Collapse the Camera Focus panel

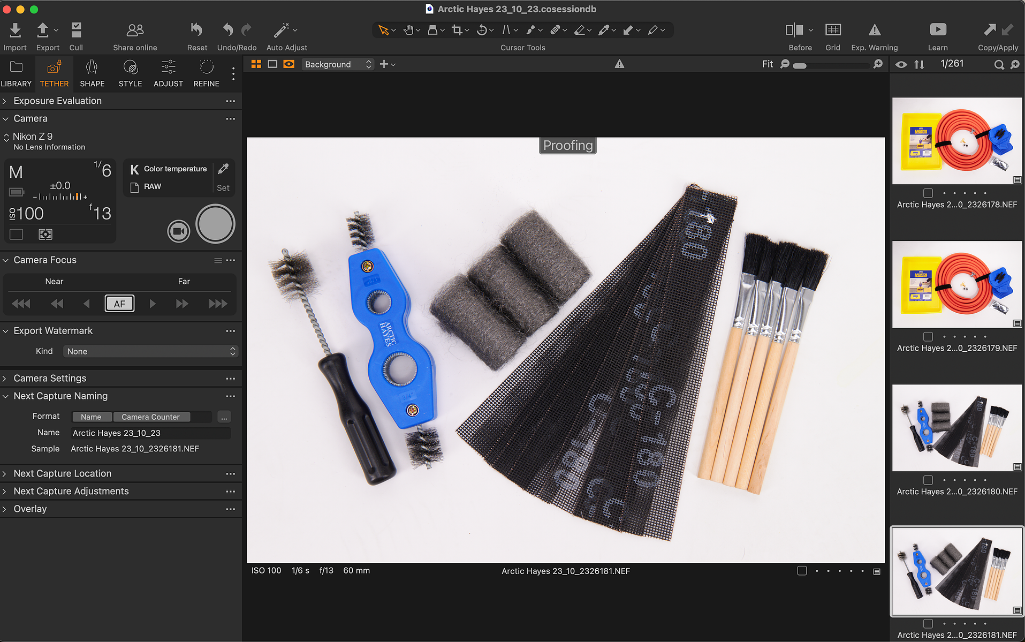click(5, 260)
